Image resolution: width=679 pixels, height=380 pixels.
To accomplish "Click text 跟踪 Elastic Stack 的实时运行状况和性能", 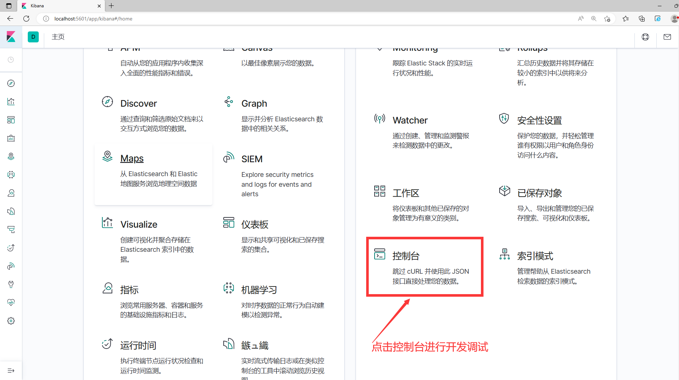I will pyautogui.click(x=433, y=68).
